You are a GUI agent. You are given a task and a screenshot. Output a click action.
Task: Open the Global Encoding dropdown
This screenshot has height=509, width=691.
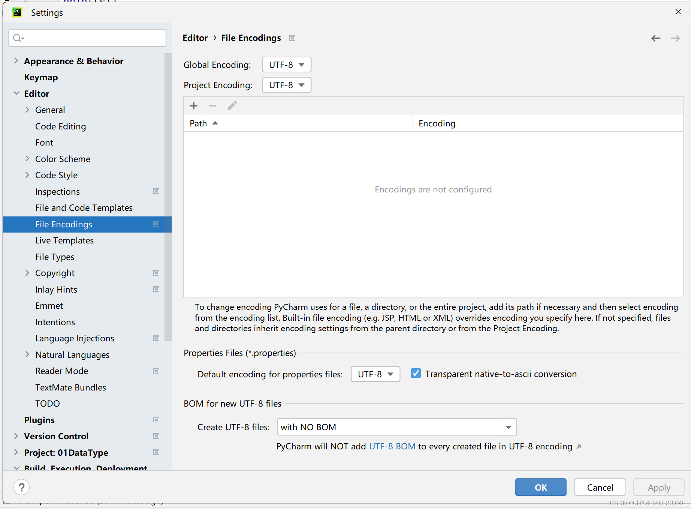click(x=287, y=65)
